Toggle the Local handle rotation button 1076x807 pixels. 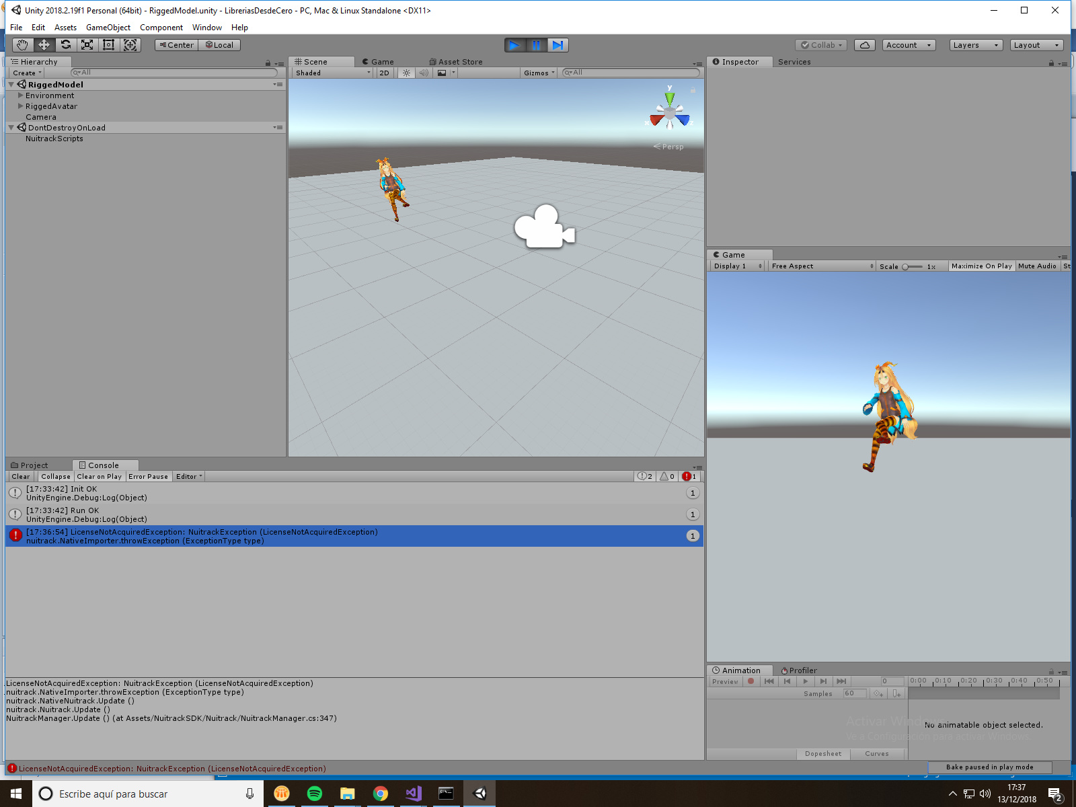click(219, 45)
